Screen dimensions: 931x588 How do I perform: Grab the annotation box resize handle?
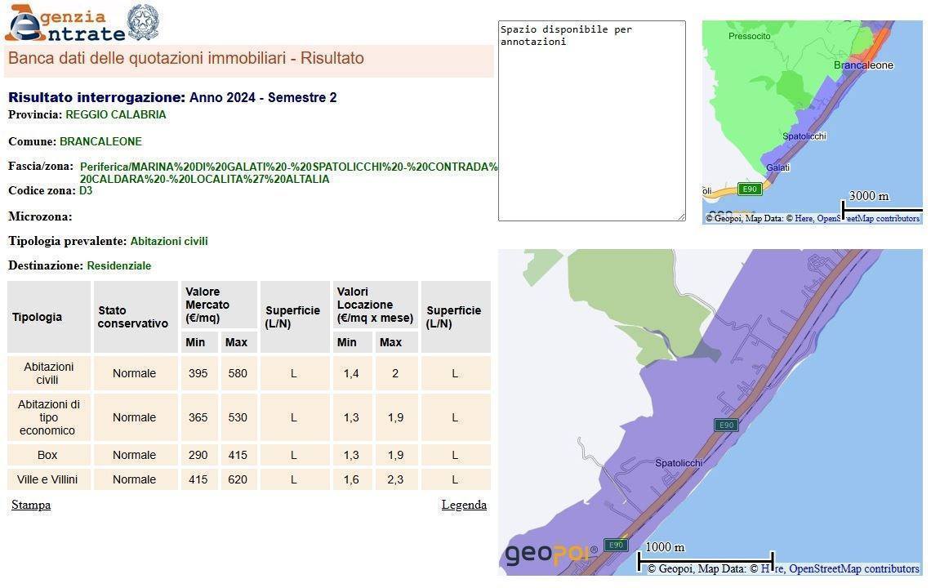(x=680, y=216)
